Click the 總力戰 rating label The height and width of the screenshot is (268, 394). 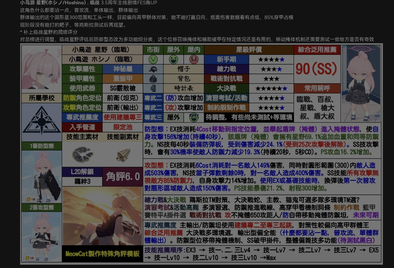226,69
